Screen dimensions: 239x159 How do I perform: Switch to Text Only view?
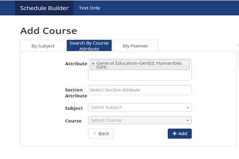click(x=89, y=8)
